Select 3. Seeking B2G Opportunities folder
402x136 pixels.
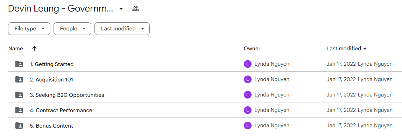67,95
